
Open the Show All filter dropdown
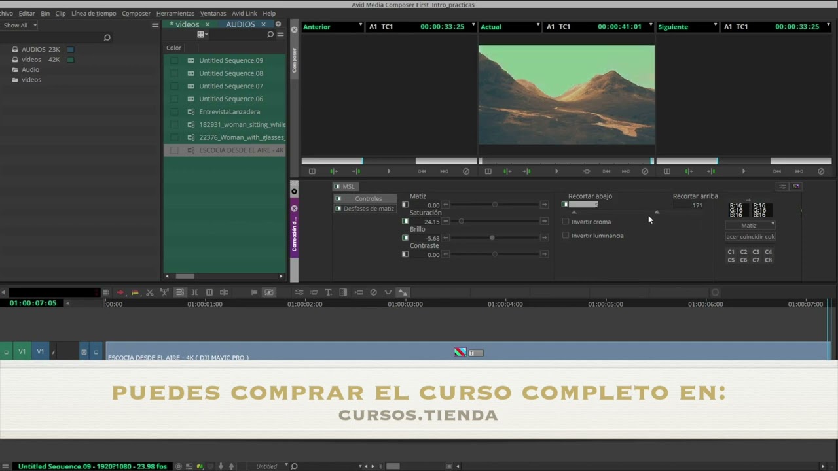tap(20, 25)
